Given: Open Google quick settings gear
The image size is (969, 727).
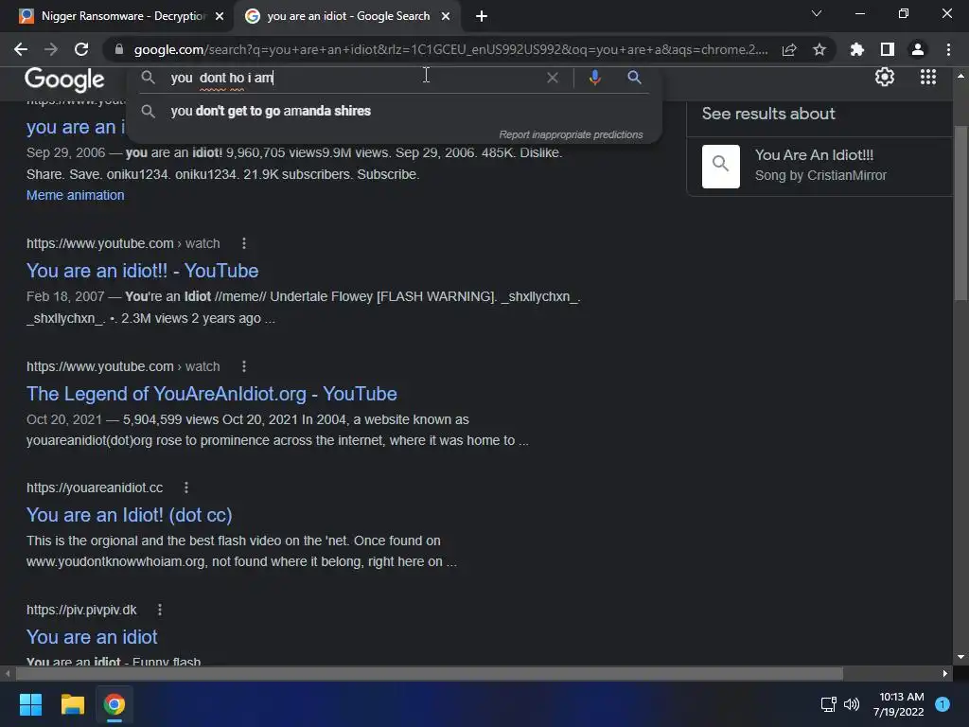Looking at the screenshot, I should coord(885,78).
